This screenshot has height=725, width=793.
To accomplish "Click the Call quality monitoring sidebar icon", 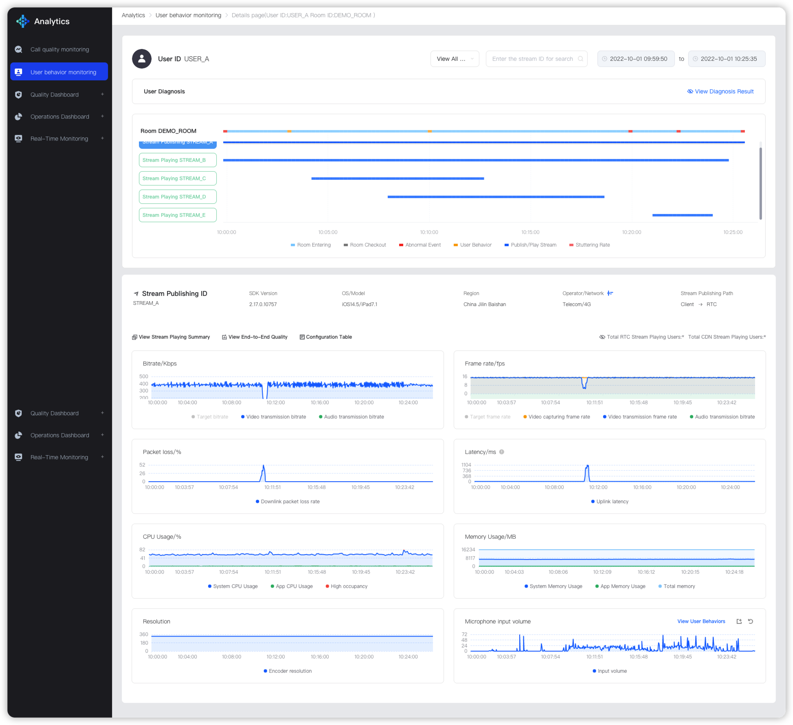I will click(18, 49).
